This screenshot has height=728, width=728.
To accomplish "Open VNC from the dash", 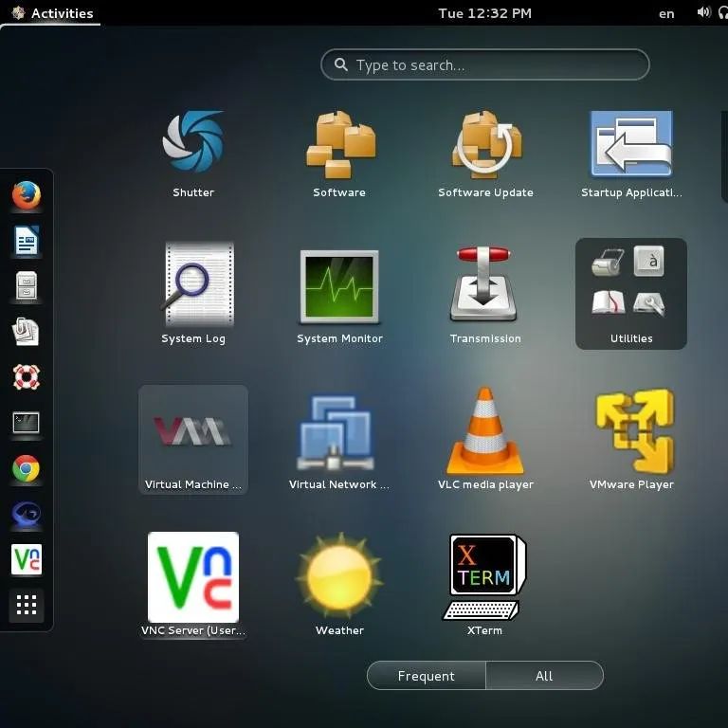I will pyautogui.click(x=26, y=559).
